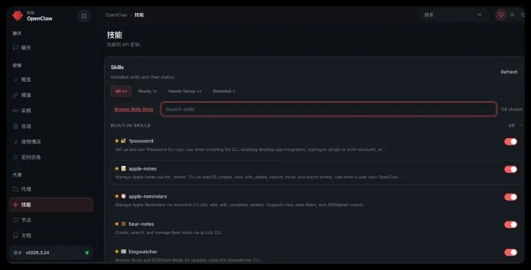
Task: Click the 1password lock emoji icon
Action: [123, 141]
